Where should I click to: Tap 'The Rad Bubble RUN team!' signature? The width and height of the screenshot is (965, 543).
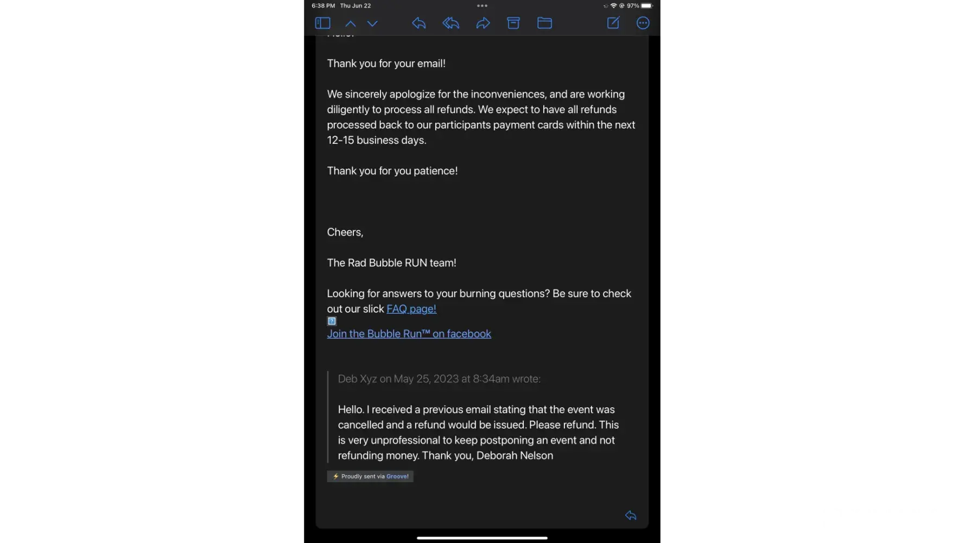392,263
